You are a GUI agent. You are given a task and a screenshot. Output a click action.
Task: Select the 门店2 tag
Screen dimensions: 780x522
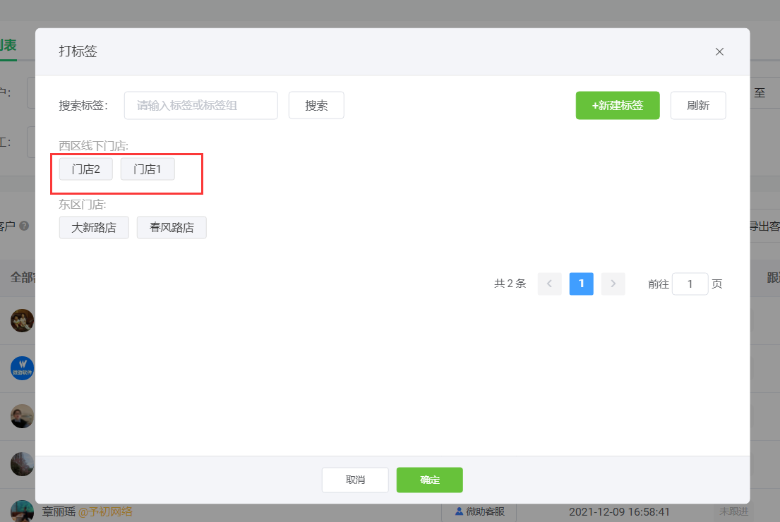(85, 169)
